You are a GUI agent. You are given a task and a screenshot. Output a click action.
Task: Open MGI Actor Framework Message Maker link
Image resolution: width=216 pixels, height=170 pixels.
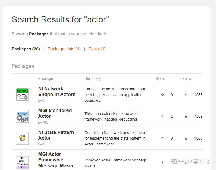(56, 160)
